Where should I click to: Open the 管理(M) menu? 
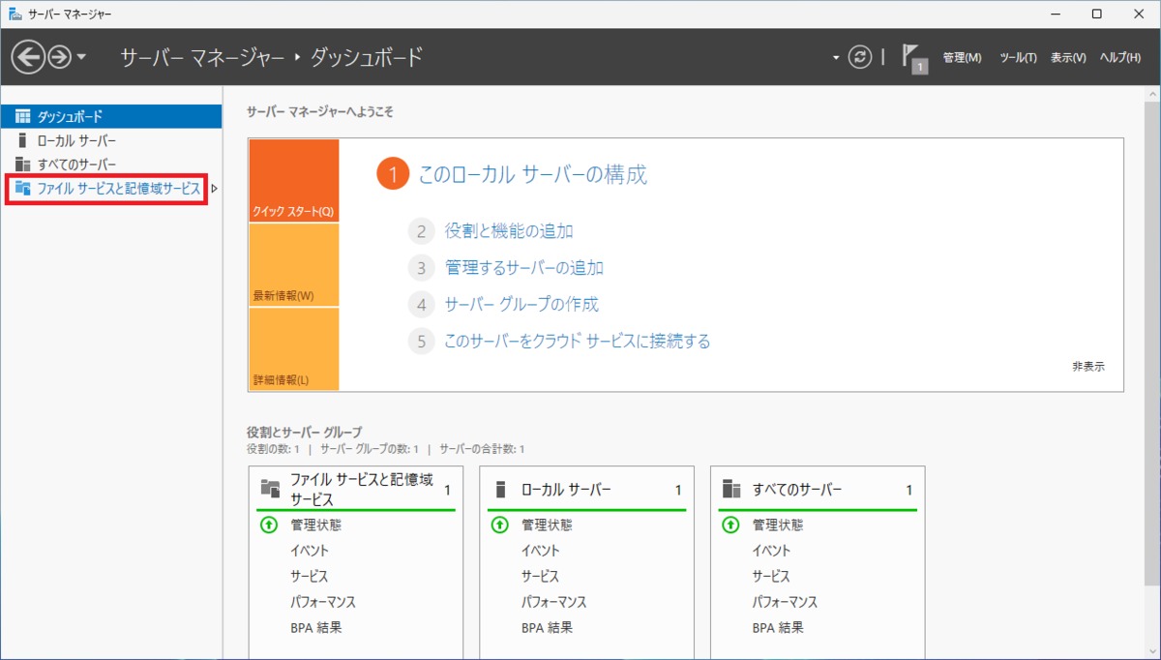(x=962, y=58)
